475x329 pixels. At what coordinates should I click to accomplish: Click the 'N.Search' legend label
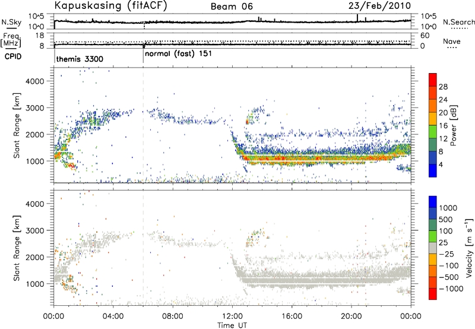(x=458, y=22)
